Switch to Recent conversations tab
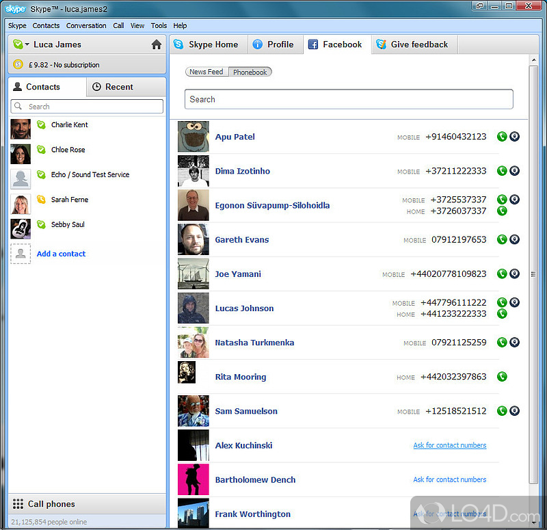547x530 pixels. (x=126, y=87)
